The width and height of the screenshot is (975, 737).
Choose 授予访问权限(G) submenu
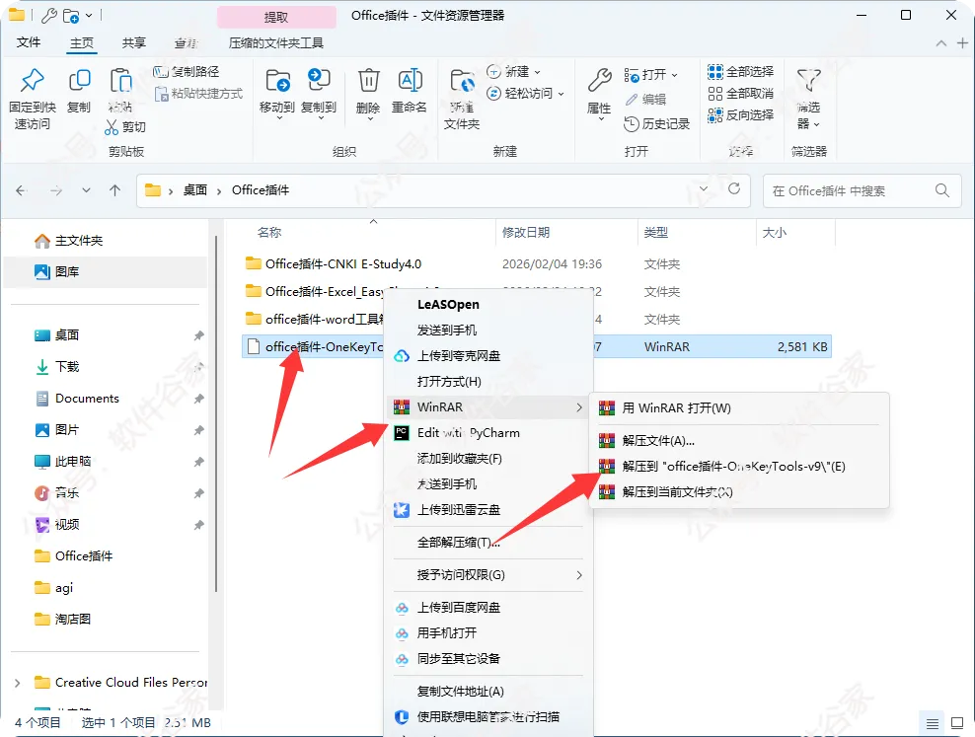[488, 575]
